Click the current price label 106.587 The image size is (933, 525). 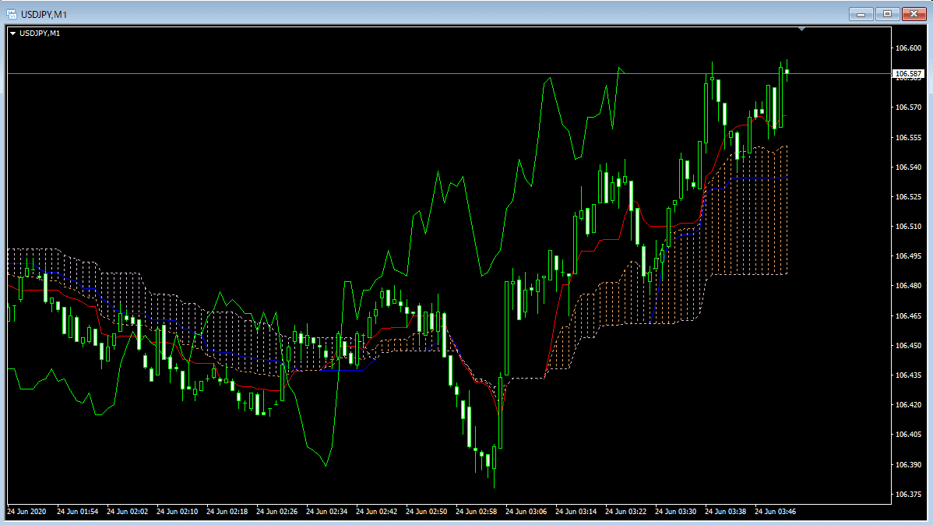pos(909,75)
